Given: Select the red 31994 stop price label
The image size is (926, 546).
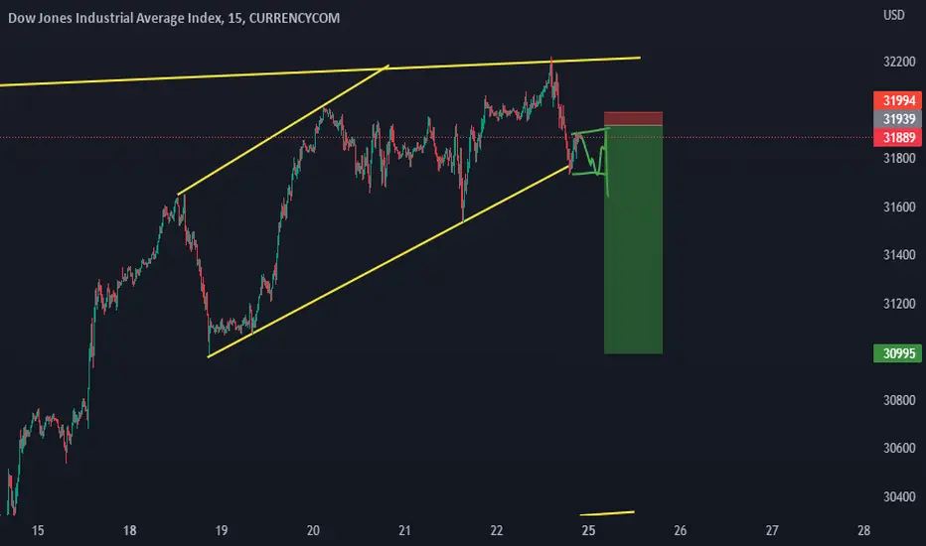Looking at the screenshot, I should coord(897,101).
